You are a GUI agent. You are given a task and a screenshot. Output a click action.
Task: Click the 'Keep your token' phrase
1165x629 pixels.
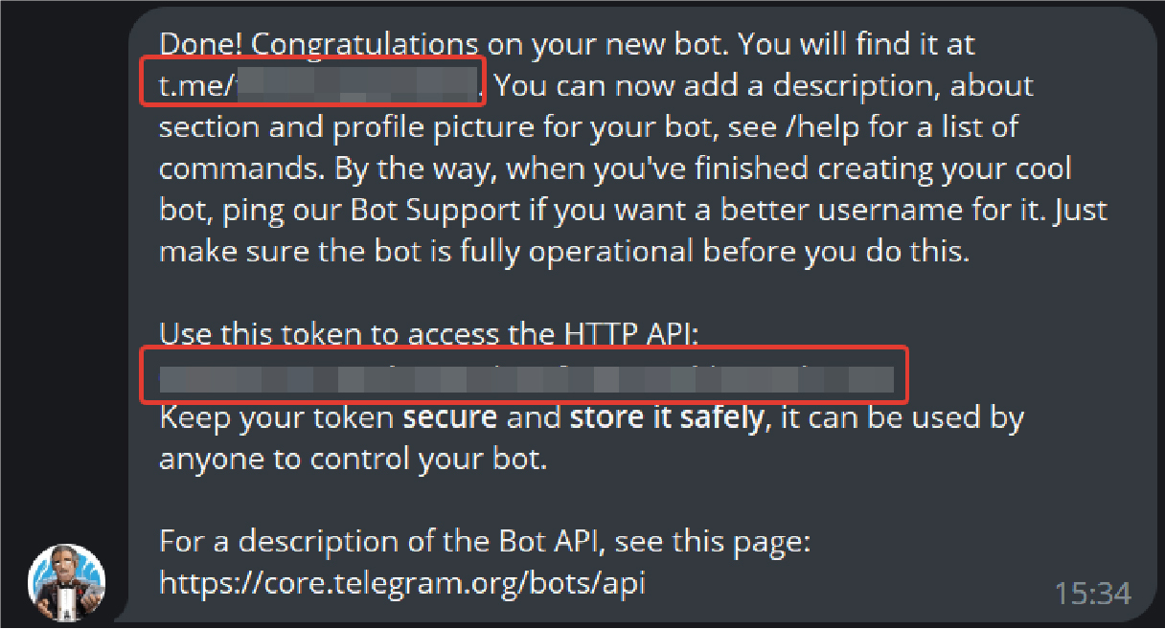pyautogui.click(x=276, y=417)
